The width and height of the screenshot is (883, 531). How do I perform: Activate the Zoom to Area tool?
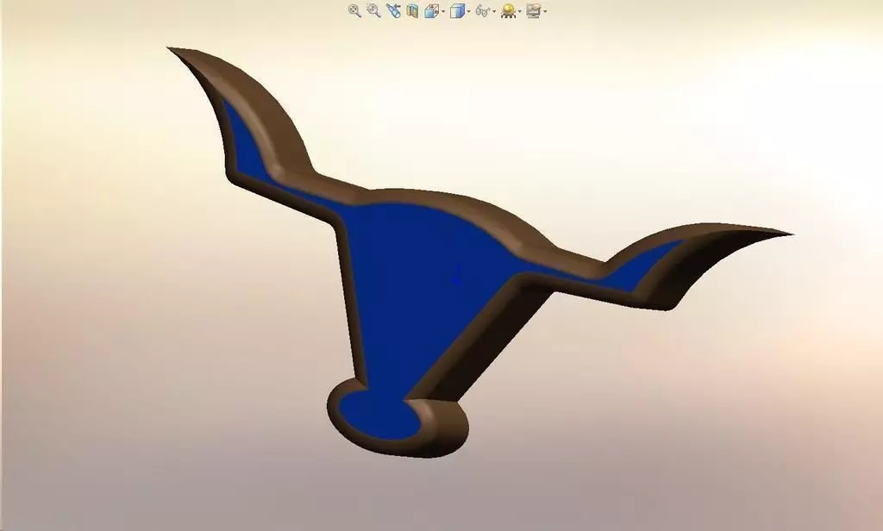point(373,10)
